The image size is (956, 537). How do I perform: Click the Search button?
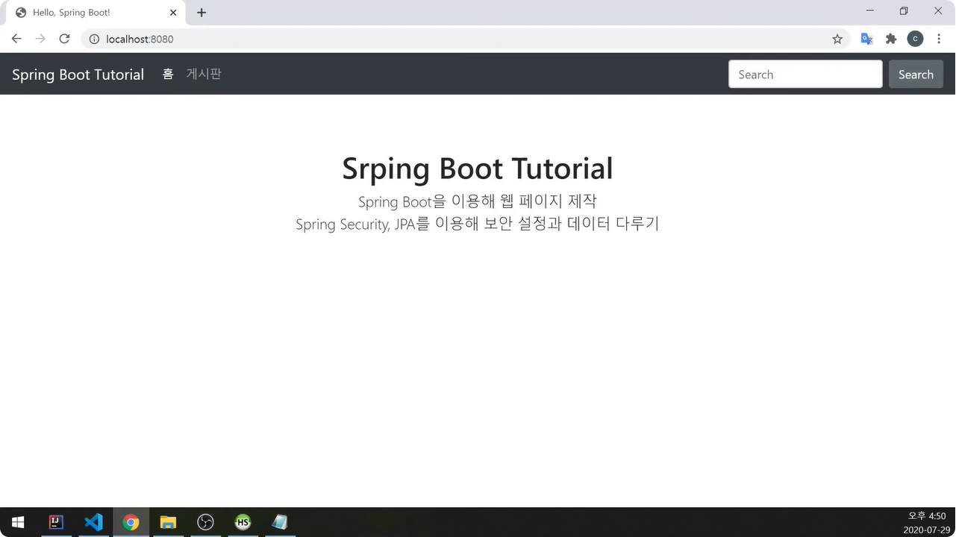click(x=916, y=74)
